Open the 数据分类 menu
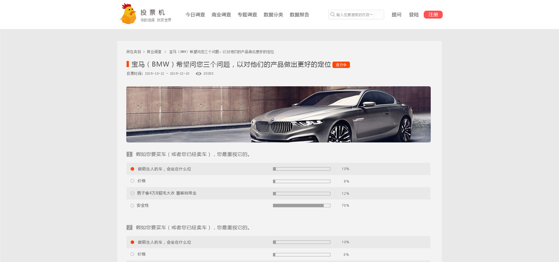The image size is (559, 262). click(273, 15)
